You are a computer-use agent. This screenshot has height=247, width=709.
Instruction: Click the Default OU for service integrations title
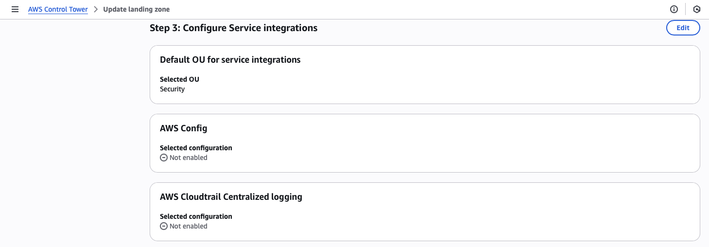click(x=230, y=60)
